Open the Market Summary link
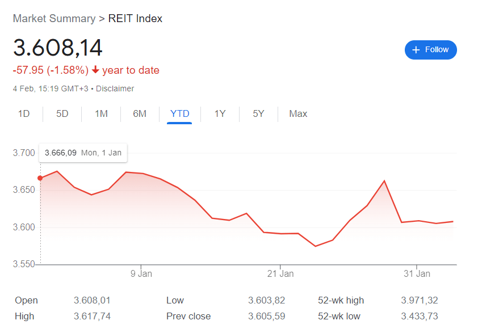Screen dimensions: 482x333 coord(54,19)
